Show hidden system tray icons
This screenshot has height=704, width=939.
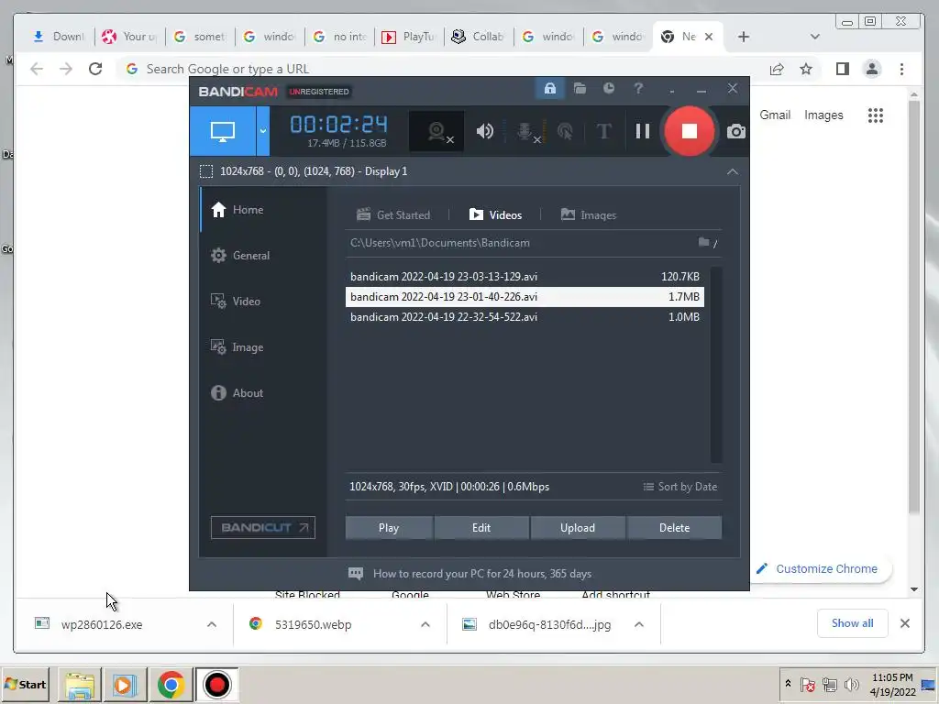[788, 683]
